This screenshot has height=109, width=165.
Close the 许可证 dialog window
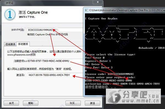(x=98, y=2)
